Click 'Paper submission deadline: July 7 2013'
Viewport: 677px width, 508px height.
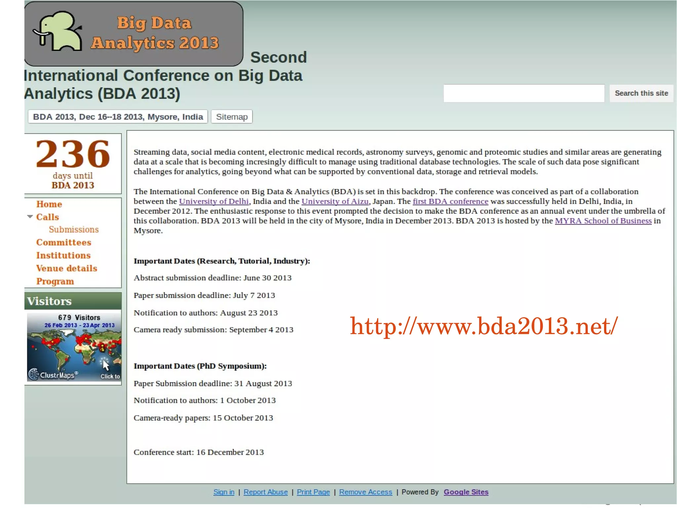(204, 295)
